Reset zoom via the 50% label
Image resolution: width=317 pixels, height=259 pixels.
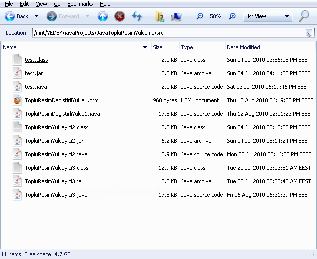coord(215,16)
